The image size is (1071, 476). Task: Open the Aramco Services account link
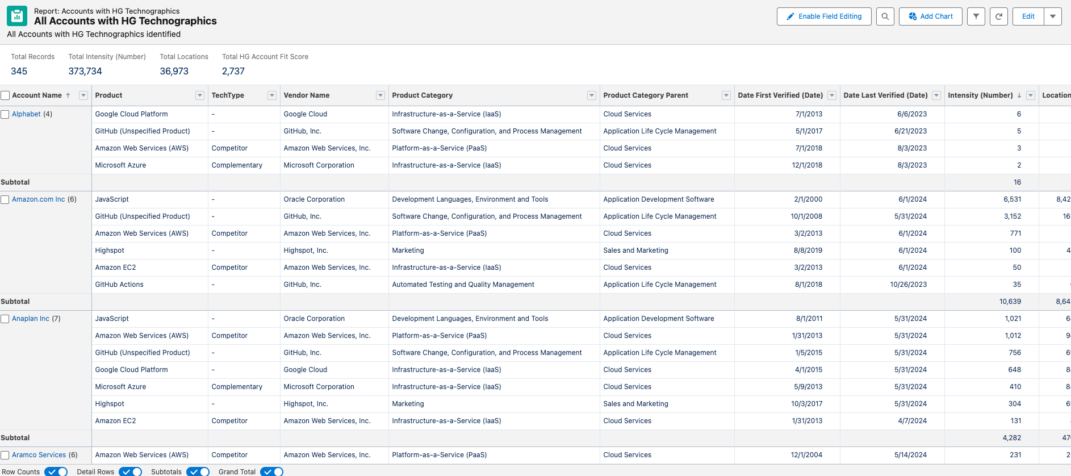[x=39, y=455]
